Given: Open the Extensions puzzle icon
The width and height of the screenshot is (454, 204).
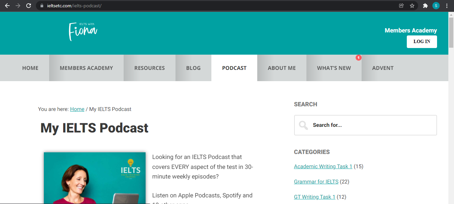Looking at the screenshot, I should click(425, 6).
